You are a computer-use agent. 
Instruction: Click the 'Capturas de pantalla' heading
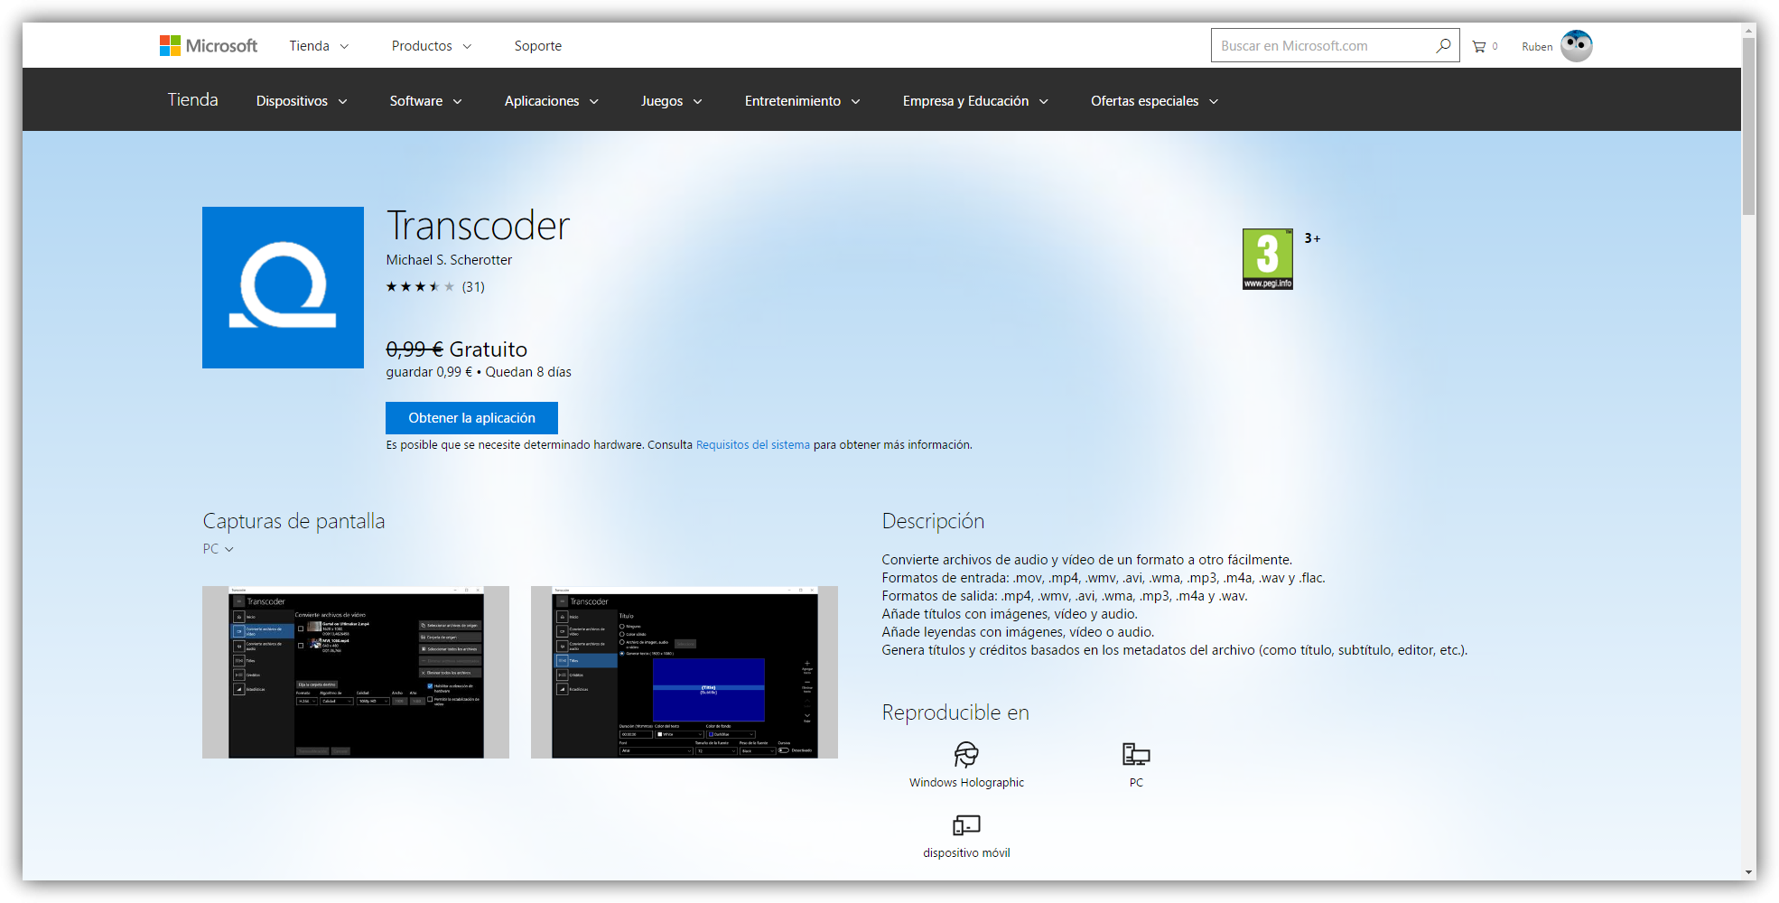[293, 521]
